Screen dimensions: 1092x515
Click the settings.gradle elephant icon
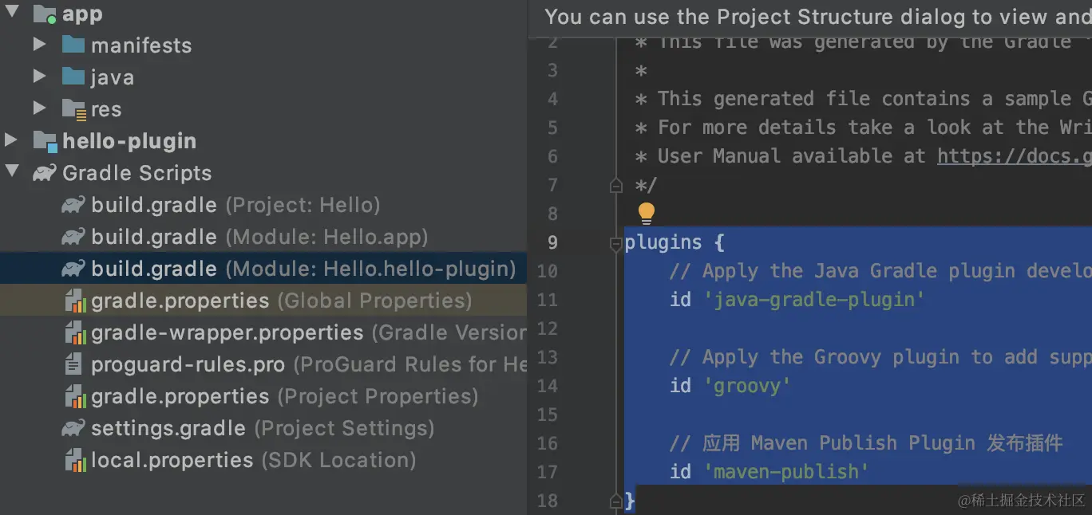[x=73, y=428]
